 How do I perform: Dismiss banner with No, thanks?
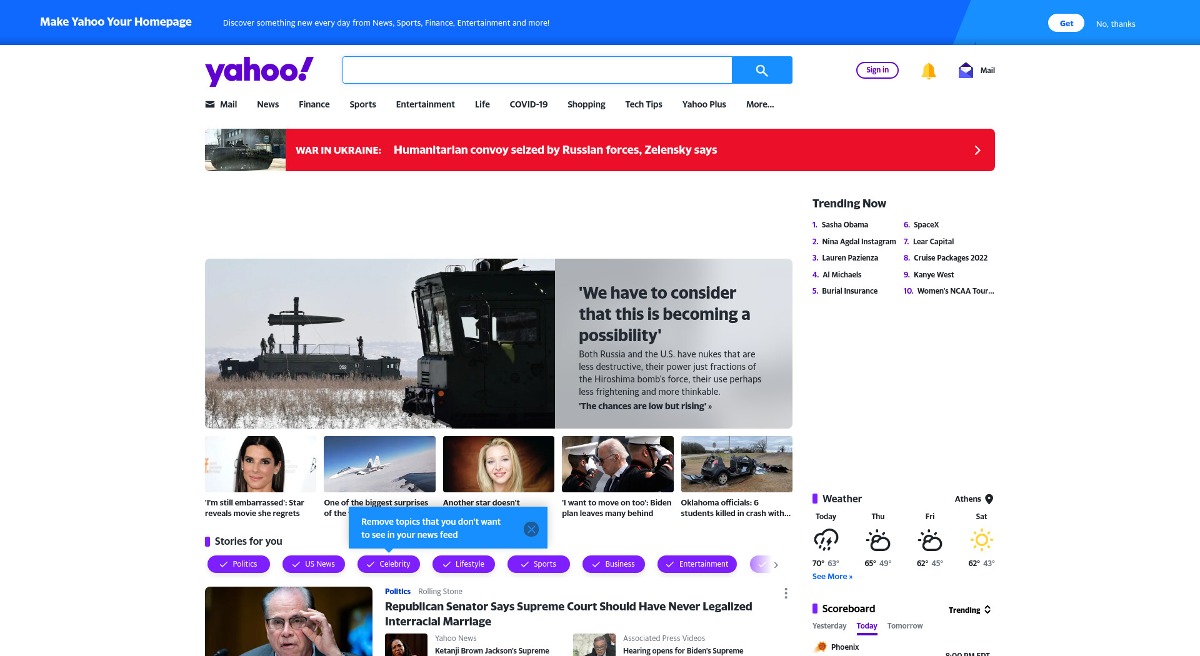point(1116,24)
